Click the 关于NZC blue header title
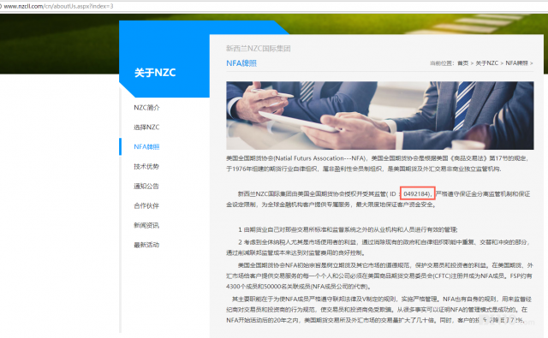The width and height of the screenshot is (548, 338). pos(155,73)
